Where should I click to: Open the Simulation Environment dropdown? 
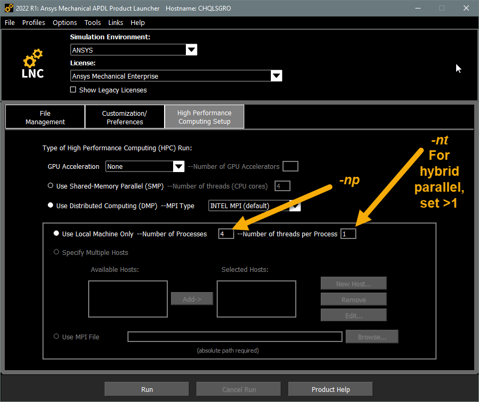(191, 49)
